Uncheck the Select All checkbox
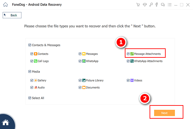The height and width of the screenshot is (129, 193). pos(30,98)
